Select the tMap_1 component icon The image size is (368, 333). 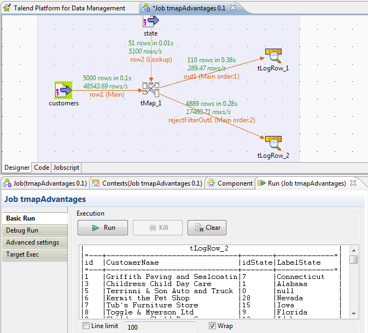click(151, 90)
